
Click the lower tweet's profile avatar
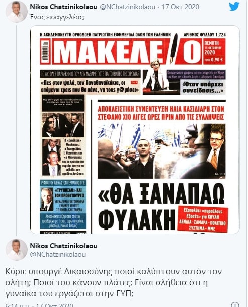point(16,250)
